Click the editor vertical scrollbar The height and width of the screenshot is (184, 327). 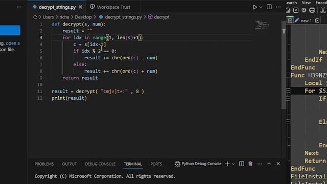pyautogui.click(x=284, y=65)
